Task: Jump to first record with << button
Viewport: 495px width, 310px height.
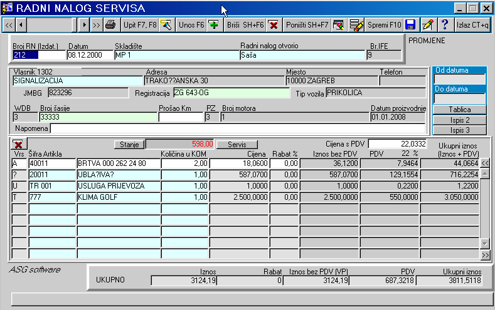Action: click(x=9, y=25)
